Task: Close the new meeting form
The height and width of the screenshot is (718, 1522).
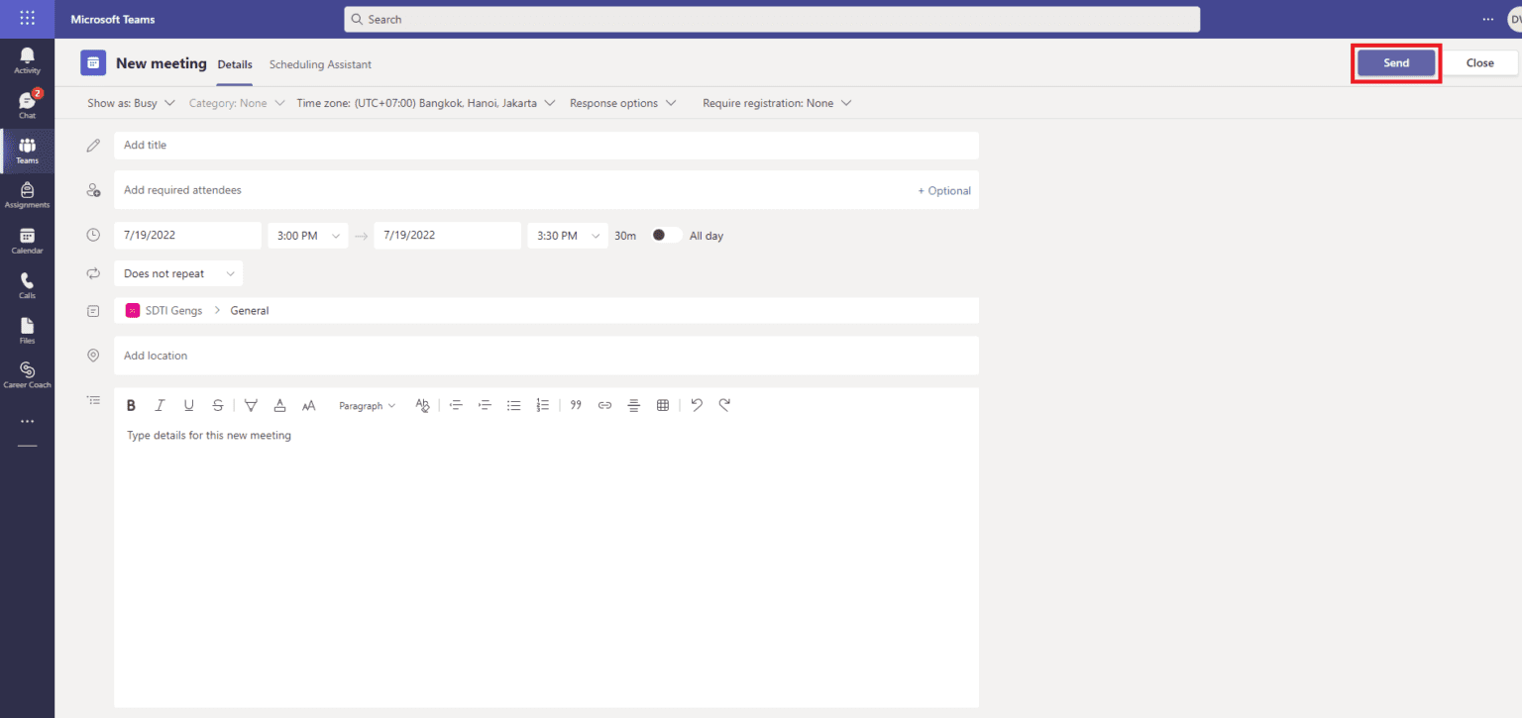Action: tap(1479, 62)
